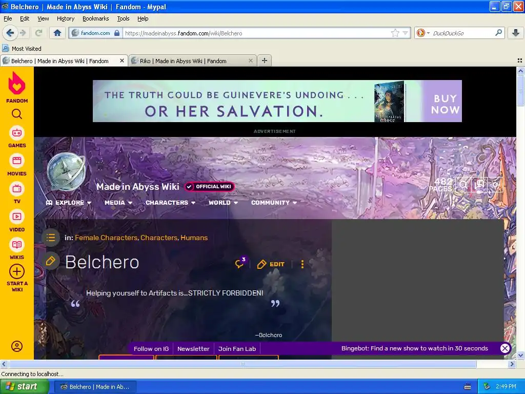Click Belchero taskbar window button
The width and height of the screenshot is (525, 394).
(x=95, y=387)
